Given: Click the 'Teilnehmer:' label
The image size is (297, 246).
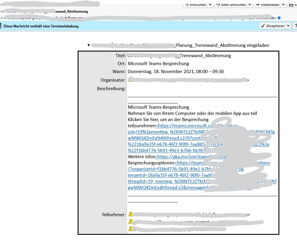Looking at the screenshot, I should (x=114, y=215).
